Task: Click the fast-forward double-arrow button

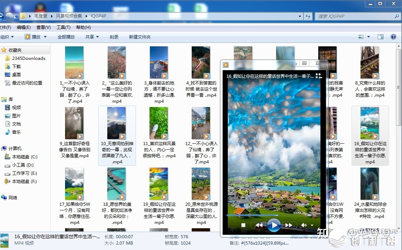Action: point(288,225)
